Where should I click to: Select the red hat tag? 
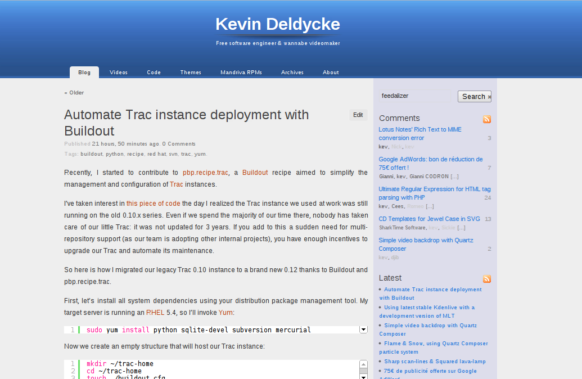pyautogui.click(x=157, y=154)
